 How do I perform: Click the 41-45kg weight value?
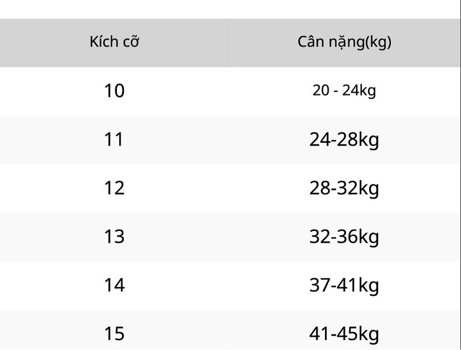click(x=344, y=334)
